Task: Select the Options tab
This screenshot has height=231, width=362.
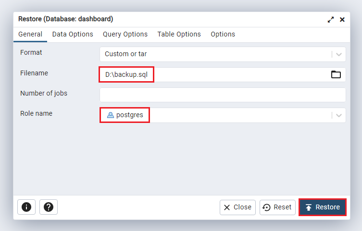Action: coord(223,35)
